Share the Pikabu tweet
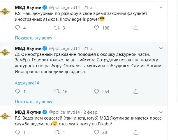The width and height of the screenshot is (178, 140). coord(135,132)
